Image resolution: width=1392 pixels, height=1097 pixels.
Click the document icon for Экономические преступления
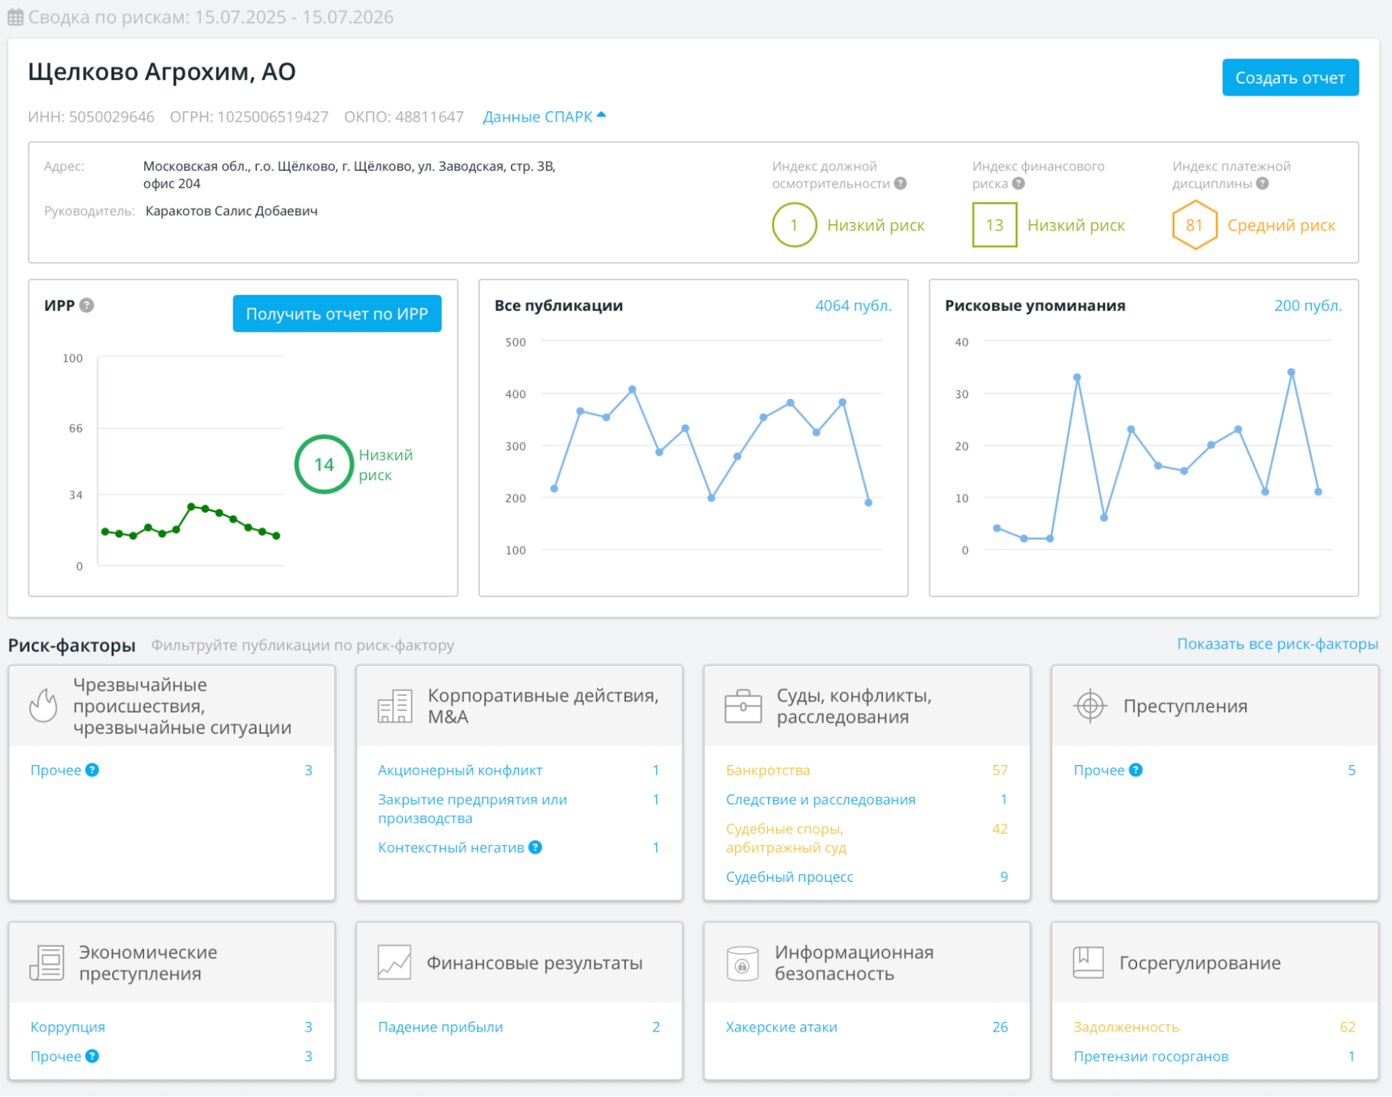[x=47, y=963]
